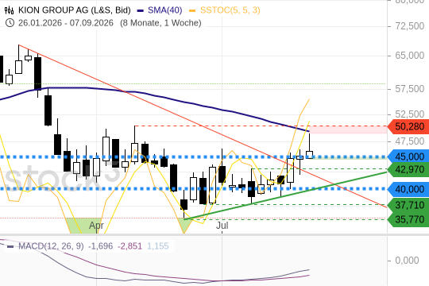Click the MACD(12, 26, 9) indicator label
This screenshot has height=286, width=429.
51,246
